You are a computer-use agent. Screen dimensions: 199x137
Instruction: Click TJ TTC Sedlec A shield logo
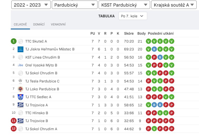21,97
